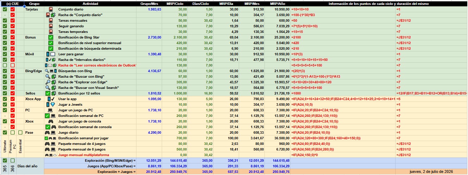Toggle the green checkbox in the Bonificación de Bing Star row
Screen dimensions: 468x175
click(5, 37)
